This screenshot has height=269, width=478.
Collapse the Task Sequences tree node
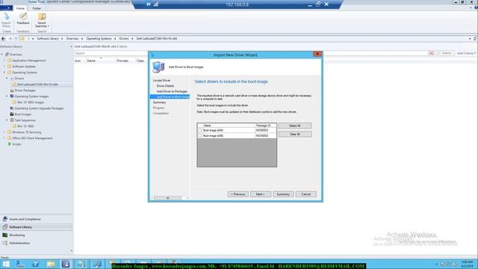coord(7,120)
